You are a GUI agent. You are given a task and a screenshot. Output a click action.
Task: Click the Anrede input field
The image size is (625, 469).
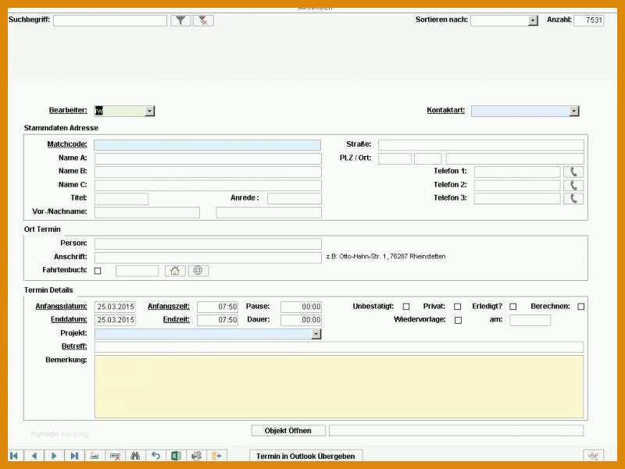pyautogui.click(x=295, y=198)
